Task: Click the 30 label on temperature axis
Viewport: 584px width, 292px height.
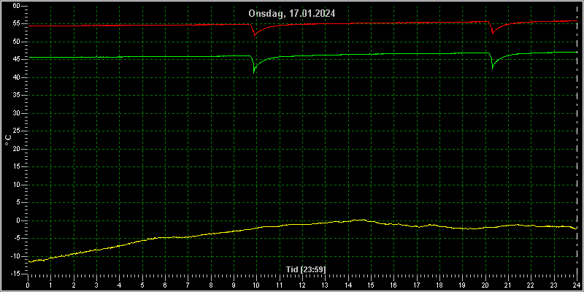Action: 15,113
